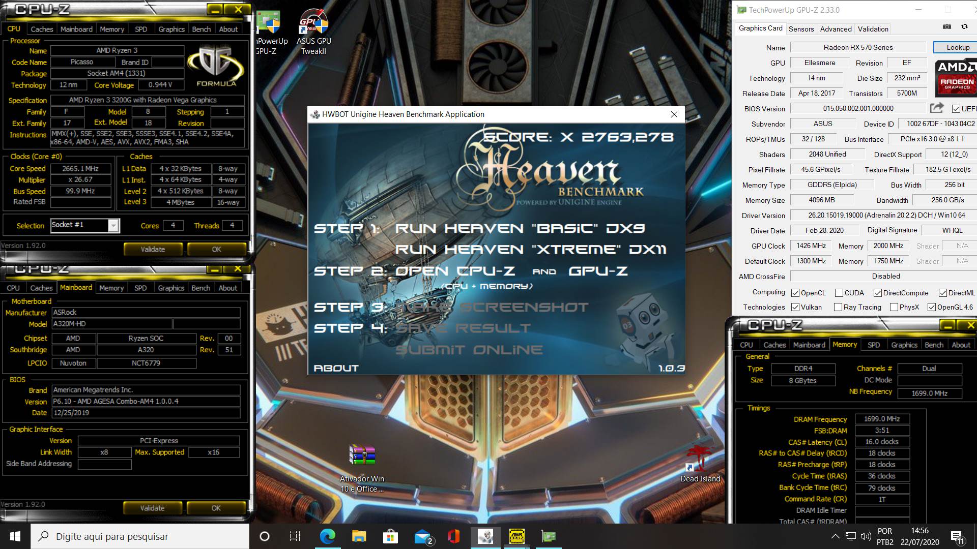Open the network icon in the system tray
The height and width of the screenshot is (549, 977).
coord(850,536)
